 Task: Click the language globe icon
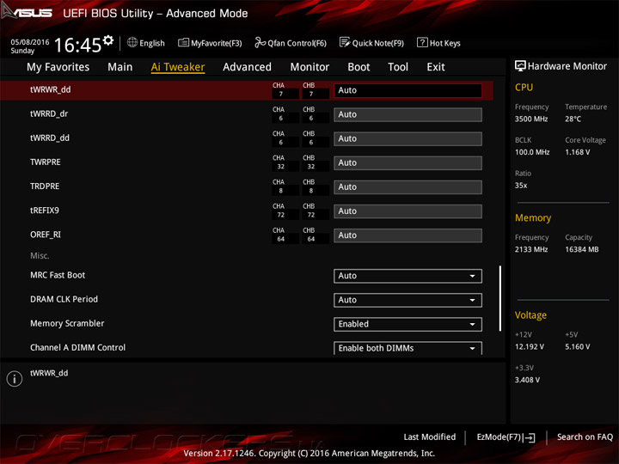click(x=132, y=42)
